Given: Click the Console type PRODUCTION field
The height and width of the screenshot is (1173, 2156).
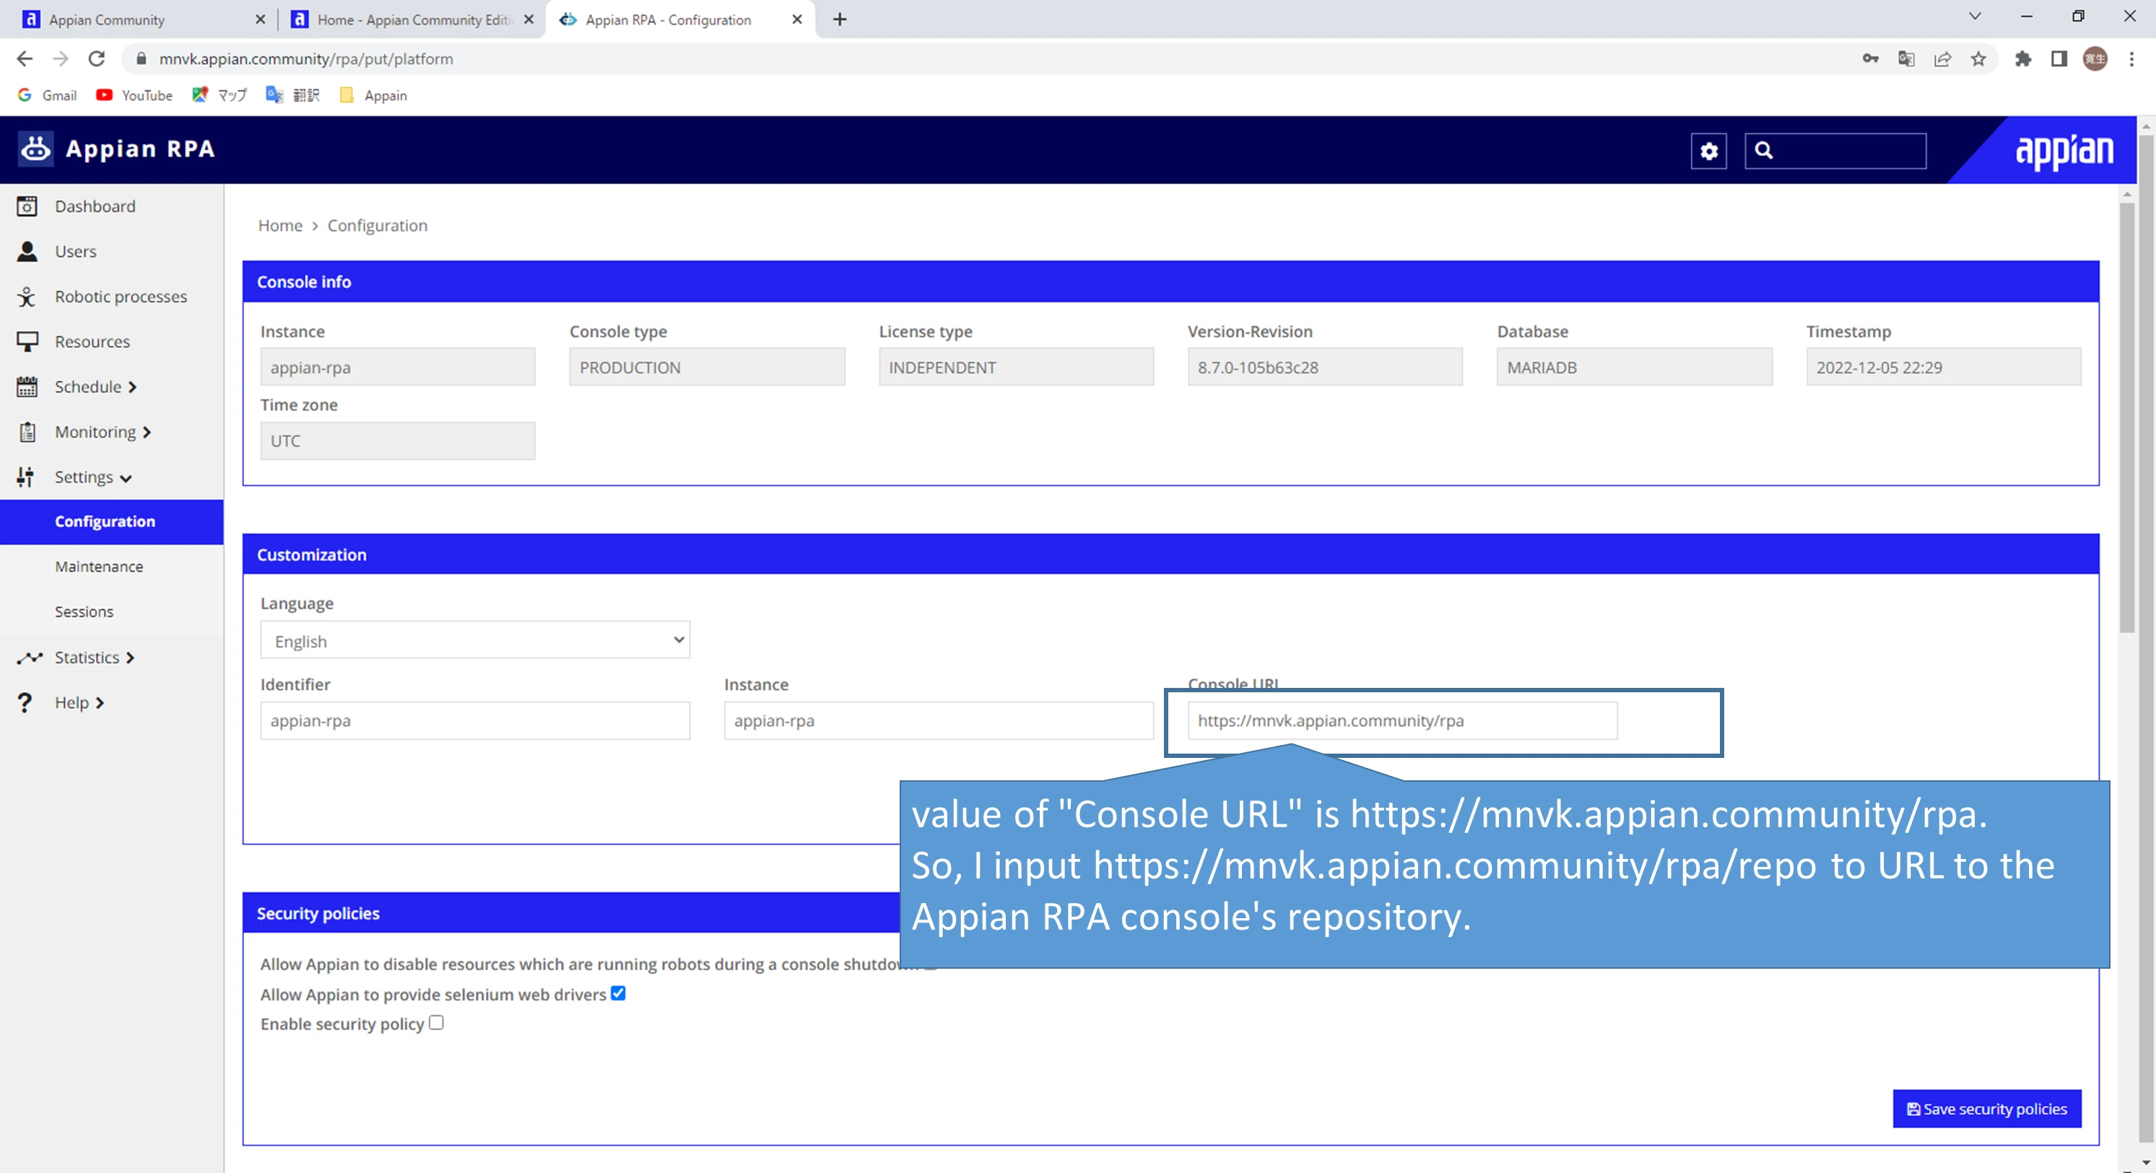Looking at the screenshot, I should click(x=706, y=367).
